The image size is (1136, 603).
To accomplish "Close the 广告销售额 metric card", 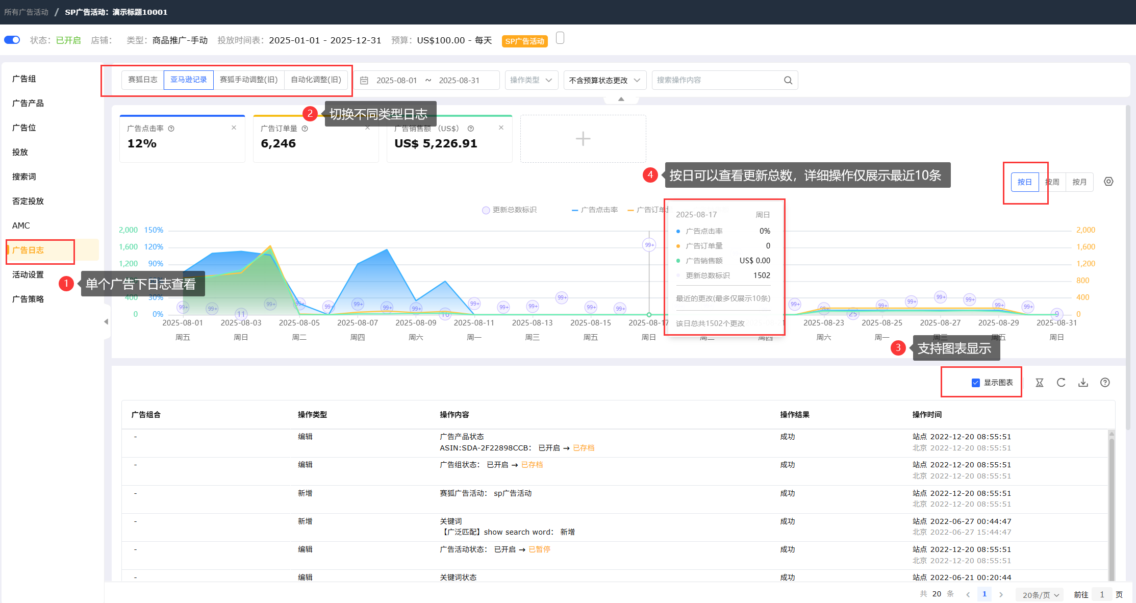I will [501, 128].
